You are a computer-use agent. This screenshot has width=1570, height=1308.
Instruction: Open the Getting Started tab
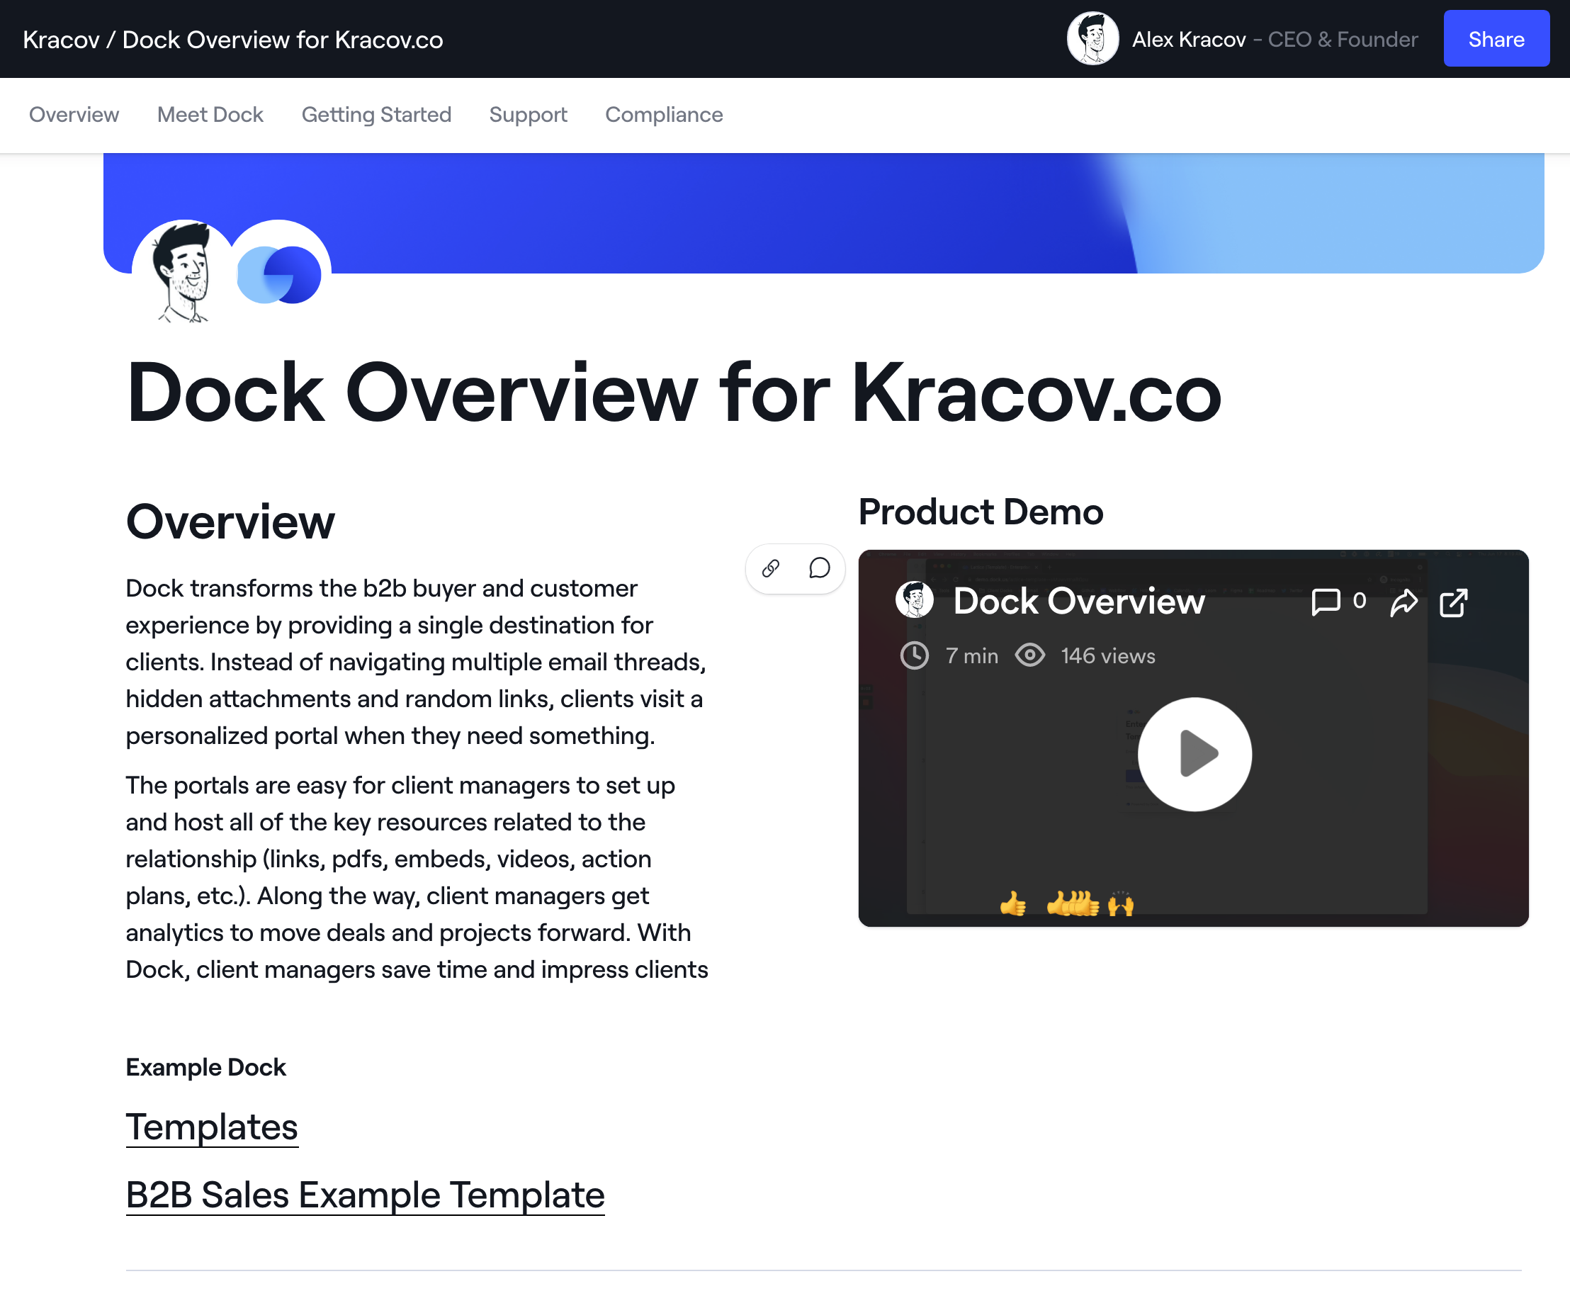376,114
